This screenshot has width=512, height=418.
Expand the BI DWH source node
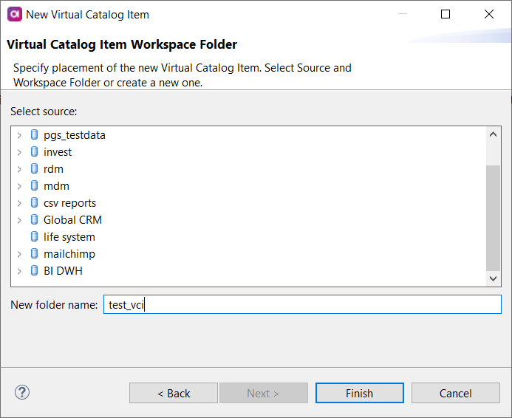pyautogui.click(x=19, y=271)
